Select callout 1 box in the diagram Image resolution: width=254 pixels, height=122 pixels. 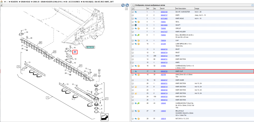[47, 98]
